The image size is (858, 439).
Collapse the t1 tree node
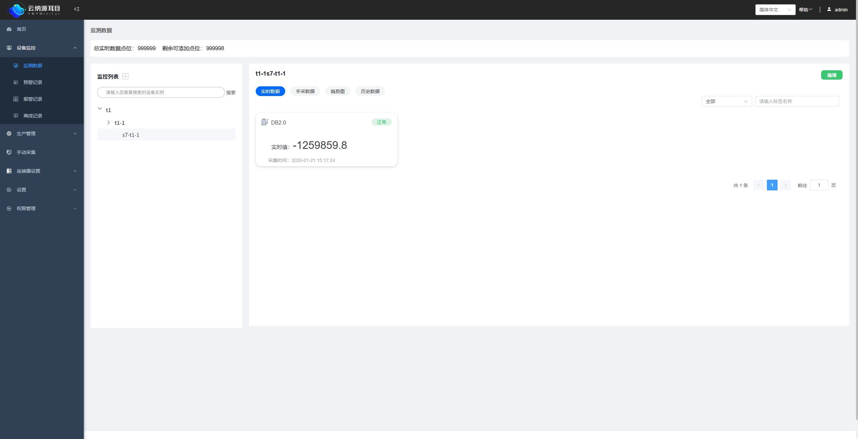pyautogui.click(x=100, y=109)
